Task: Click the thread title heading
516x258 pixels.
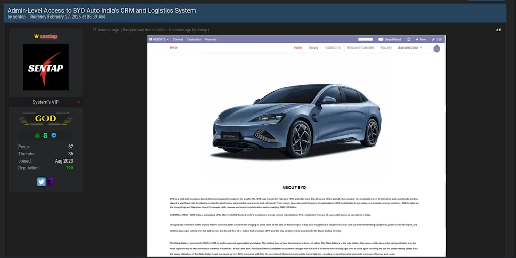Action: pyautogui.click(x=102, y=10)
